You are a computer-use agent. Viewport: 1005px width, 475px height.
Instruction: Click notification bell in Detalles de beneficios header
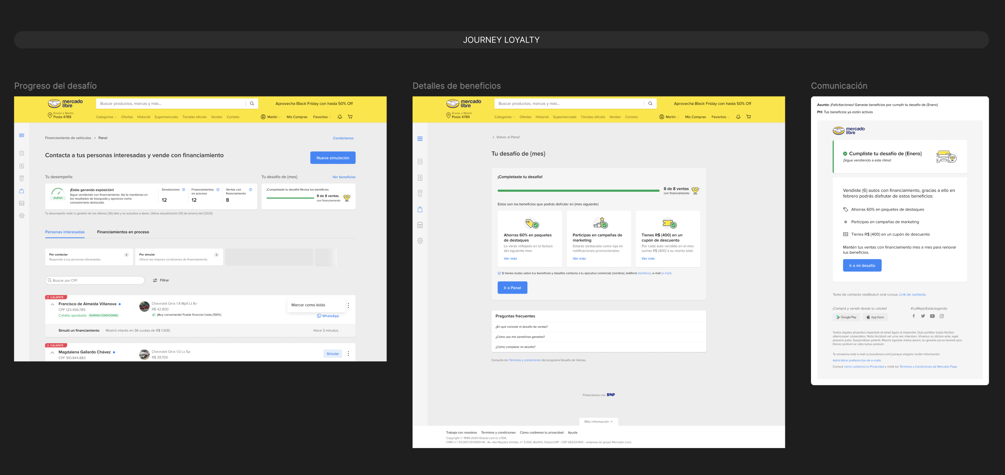point(738,117)
